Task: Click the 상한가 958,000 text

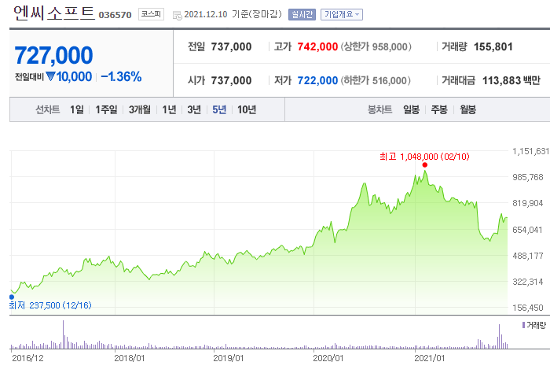Action: [x=376, y=46]
